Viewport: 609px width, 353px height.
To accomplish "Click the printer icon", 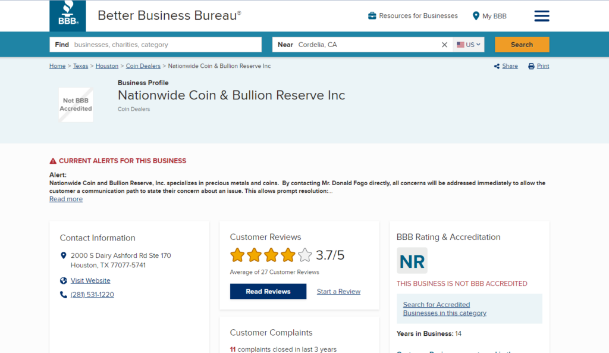I will click(531, 66).
